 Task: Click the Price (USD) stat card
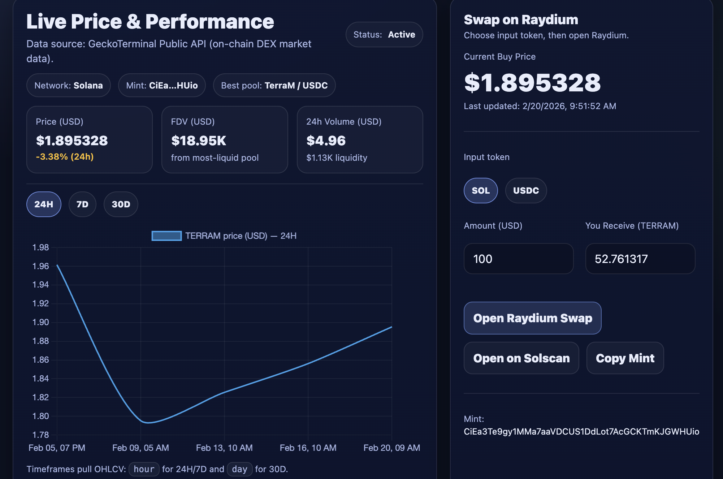click(89, 139)
